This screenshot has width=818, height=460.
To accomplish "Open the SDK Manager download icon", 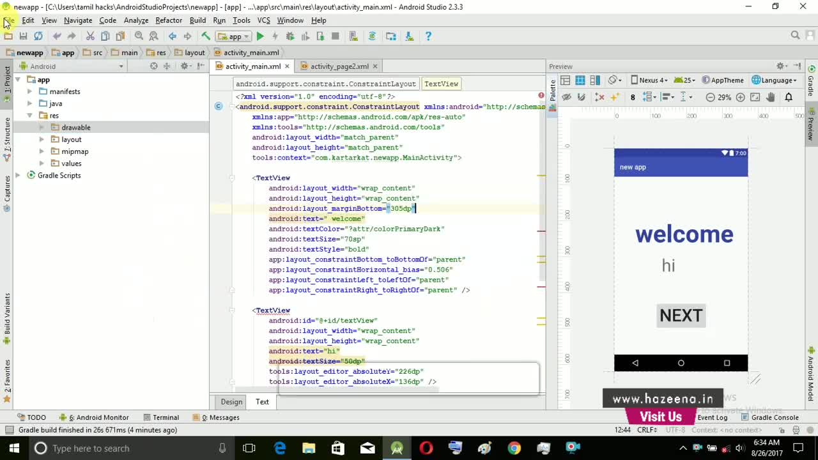I will coord(410,36).
